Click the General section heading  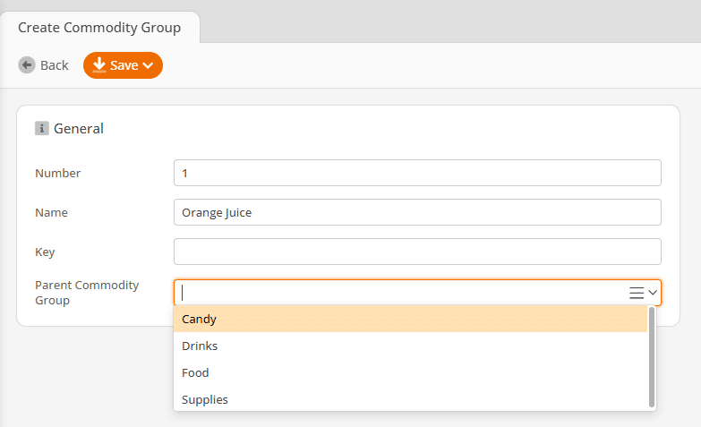(x=79, y=128)
